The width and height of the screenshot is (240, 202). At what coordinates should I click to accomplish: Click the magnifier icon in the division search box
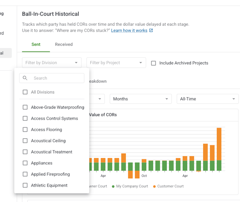25,78
